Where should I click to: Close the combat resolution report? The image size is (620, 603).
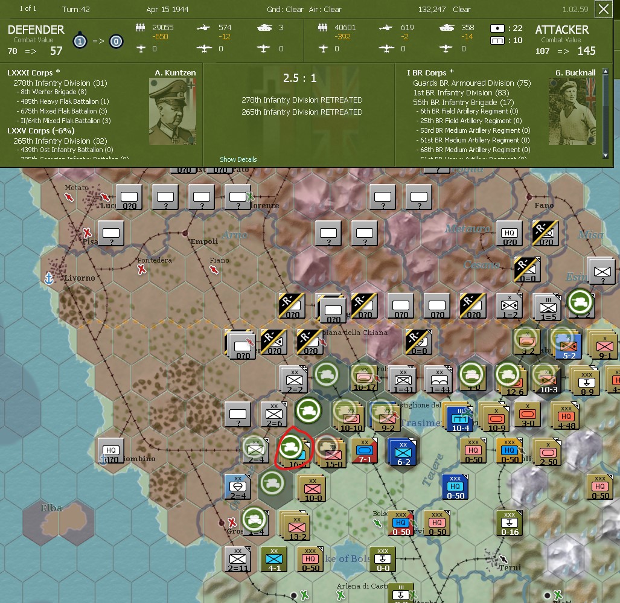(604, 9)
